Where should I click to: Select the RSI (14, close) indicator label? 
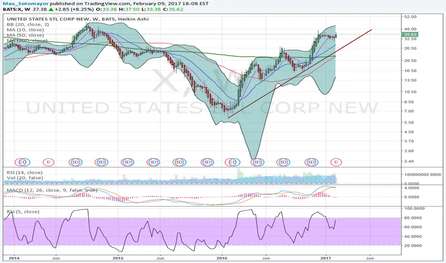click(x=24, y=173)
